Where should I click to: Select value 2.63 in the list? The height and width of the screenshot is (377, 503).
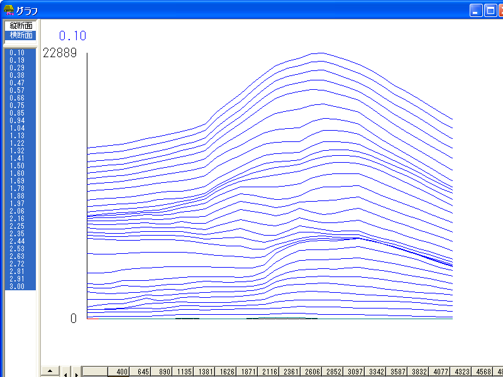[x=21, y=256]
